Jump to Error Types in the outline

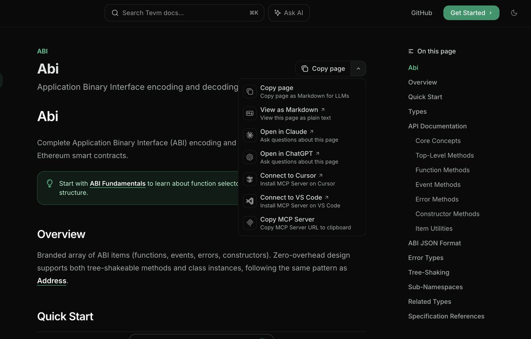(x=426, y=258)
